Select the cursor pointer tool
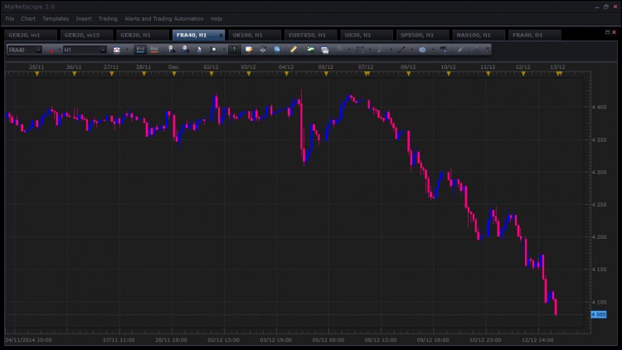Image resolution: width=622 pixels, height=350 pixels. (x=199, y=49)
